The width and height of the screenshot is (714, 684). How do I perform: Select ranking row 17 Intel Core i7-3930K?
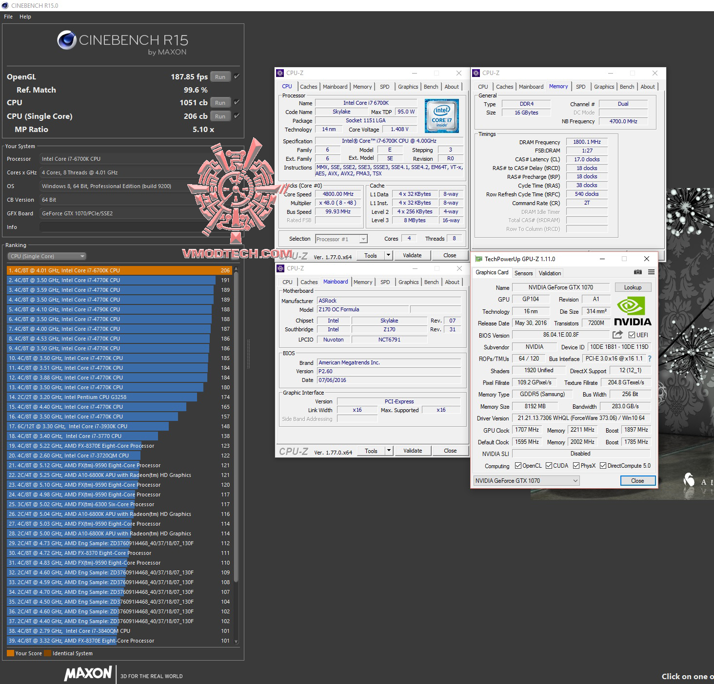point(119,426)
